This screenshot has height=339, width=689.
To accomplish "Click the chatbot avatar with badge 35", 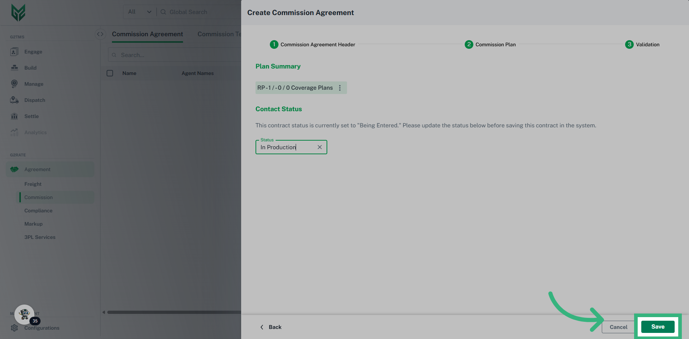I will [24, 315].
